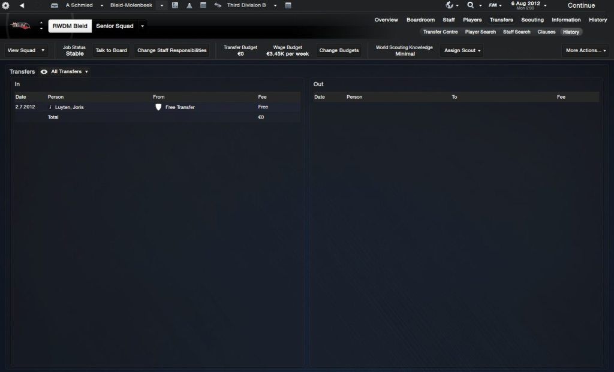Screen dimensions: 614x372
Task: Click World Scouting Knowledge Minimal text
Action: click(x=404, y=51)
